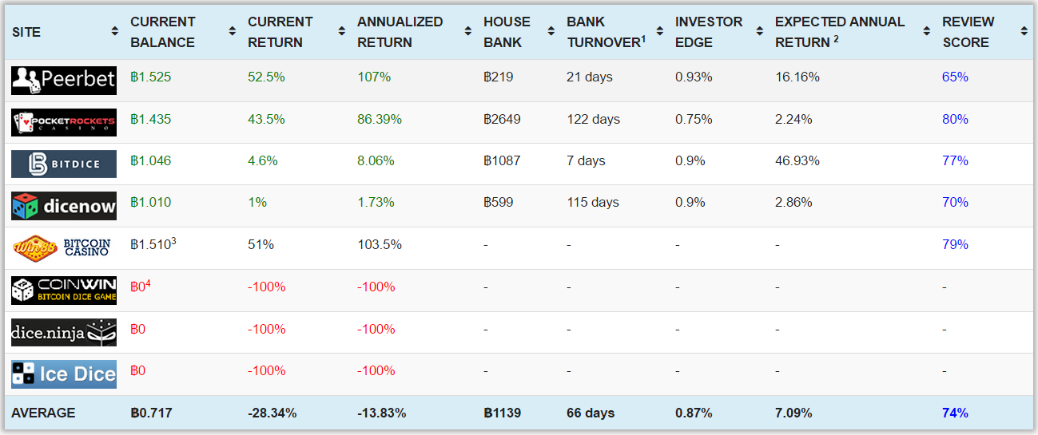This screenshot has width=1038, height=435.
Task: Open the CoinWin Bitcoin Dice Game logo
Action: (64, 290)
